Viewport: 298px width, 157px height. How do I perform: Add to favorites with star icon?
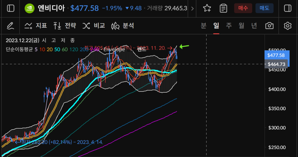[207, 8]
